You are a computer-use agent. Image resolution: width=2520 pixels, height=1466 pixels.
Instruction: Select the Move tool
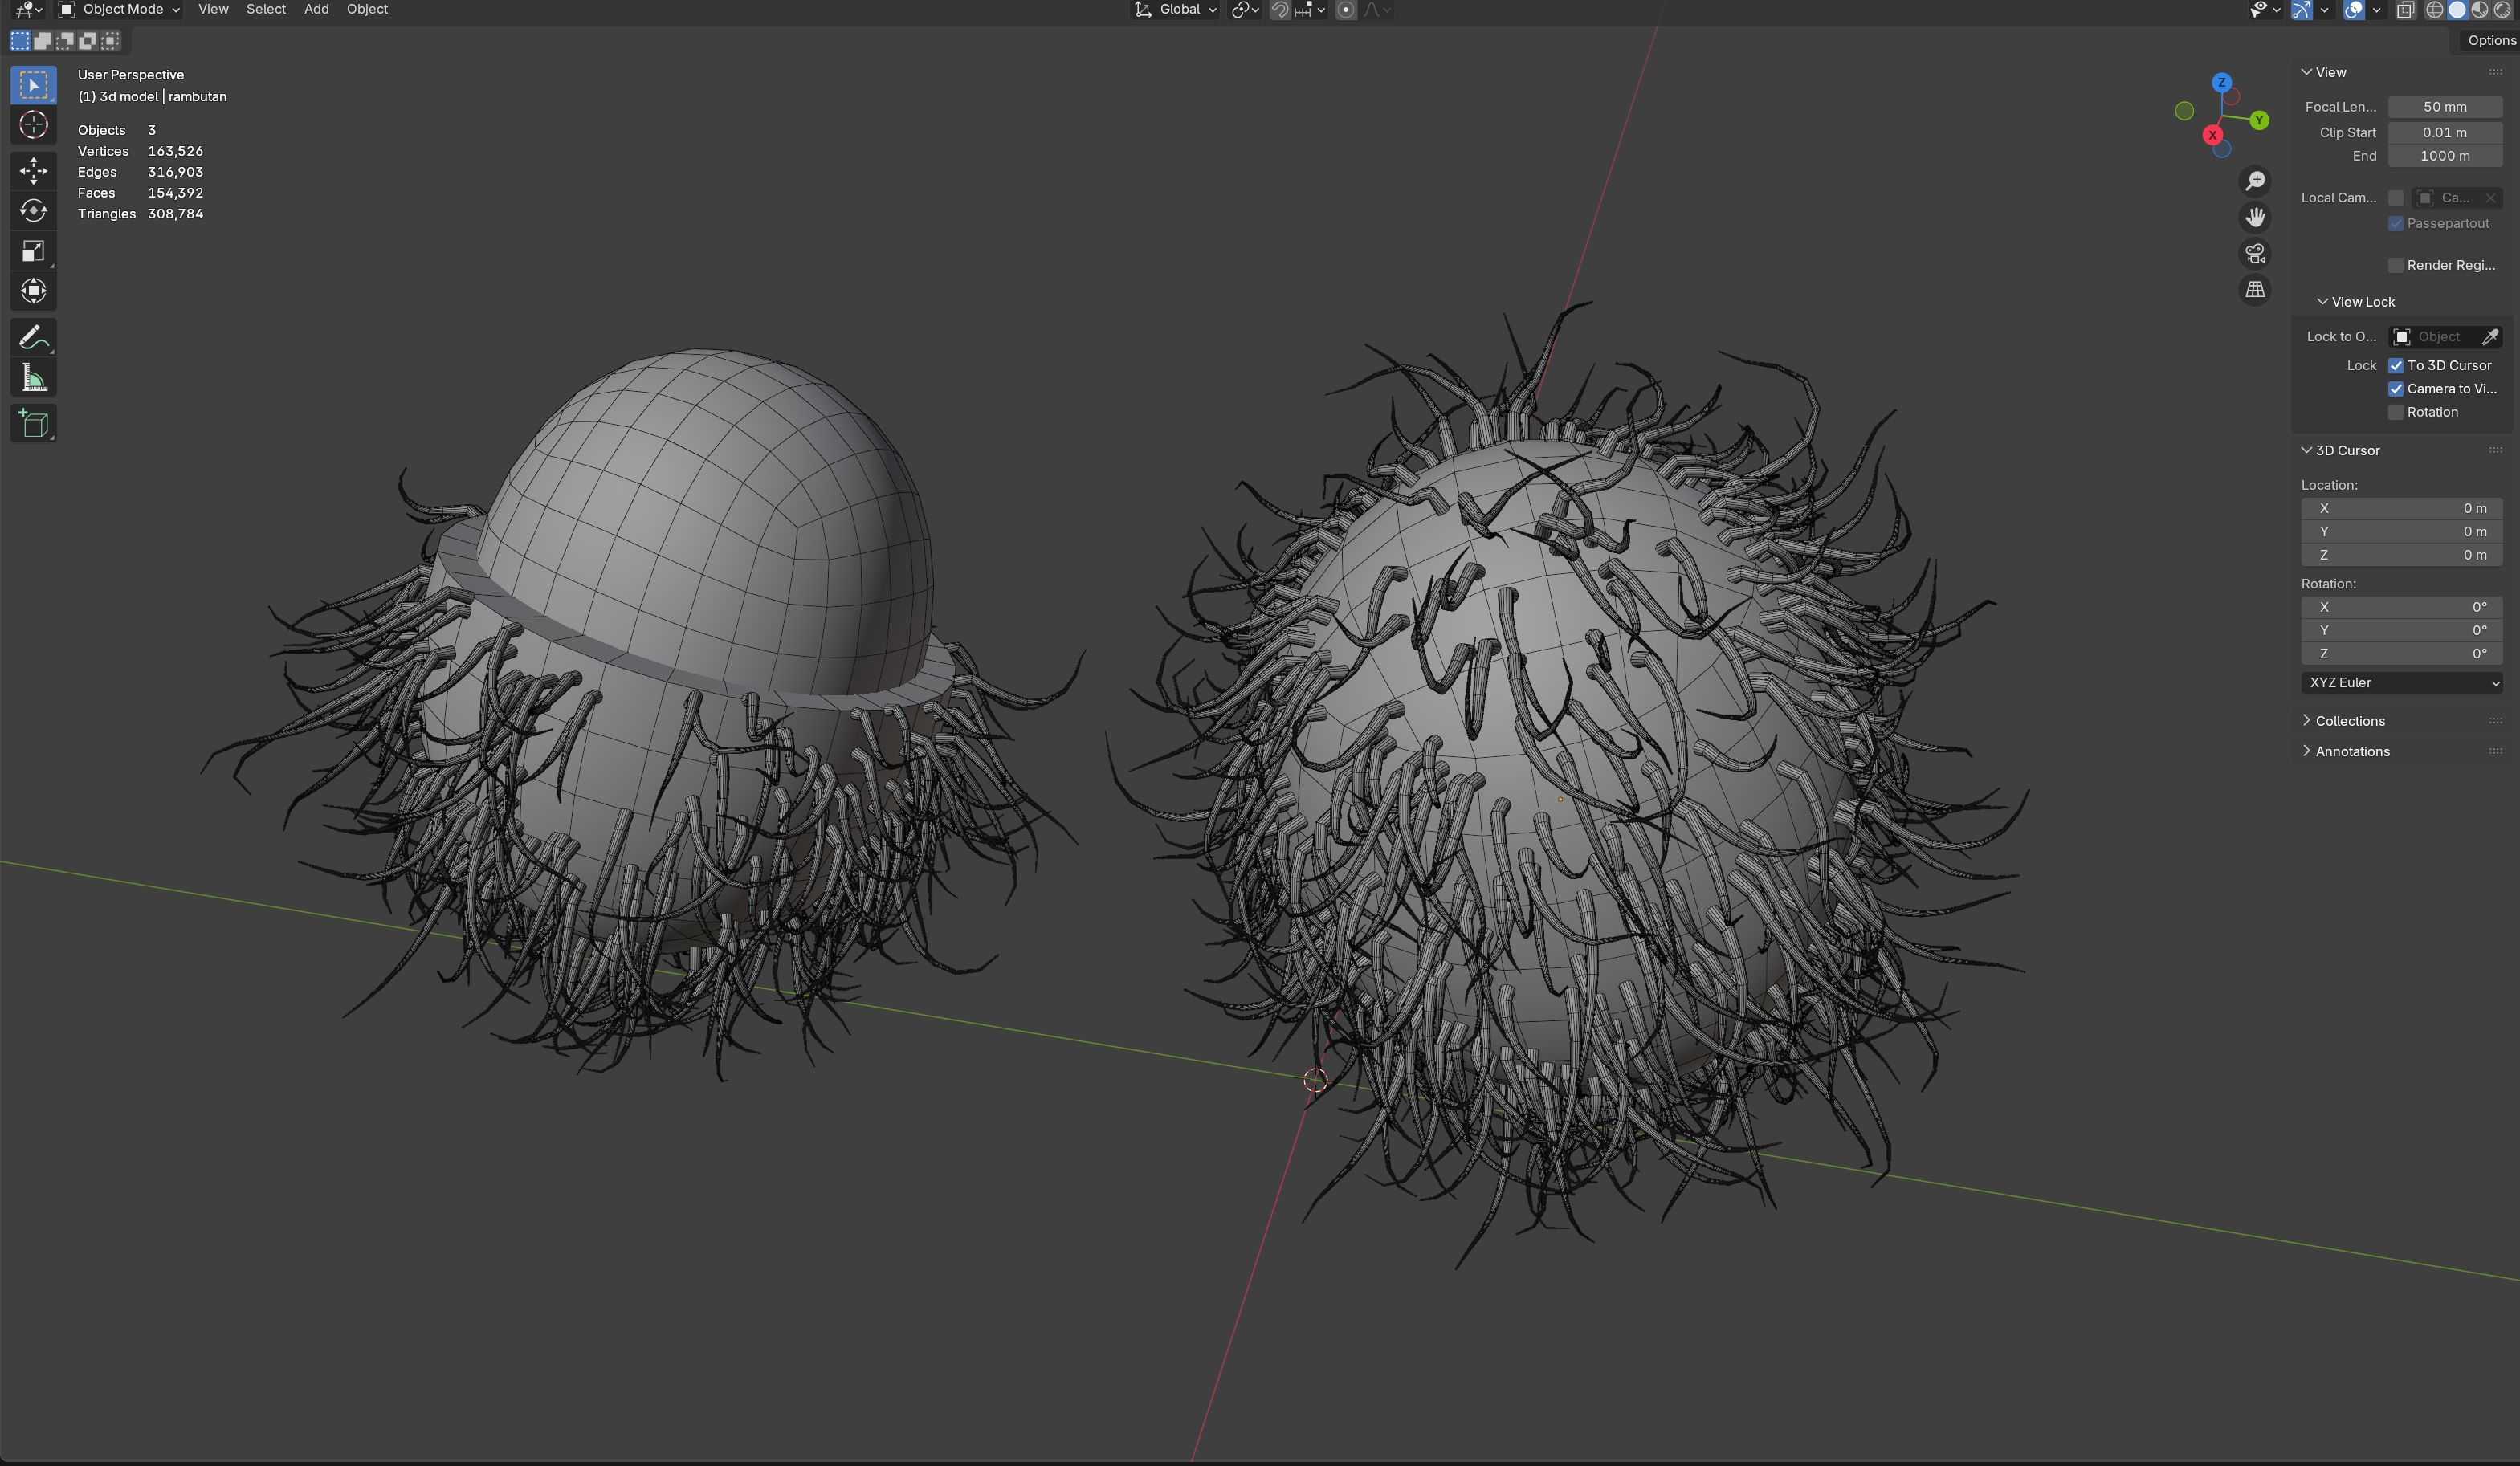click(33, 170)
